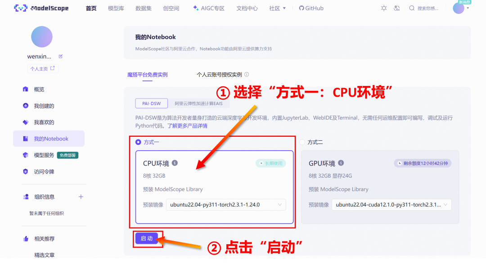The height and width of the screenshot is (264, 486).
Task: Click the info icon beside GPU环境
Action: 341,163
